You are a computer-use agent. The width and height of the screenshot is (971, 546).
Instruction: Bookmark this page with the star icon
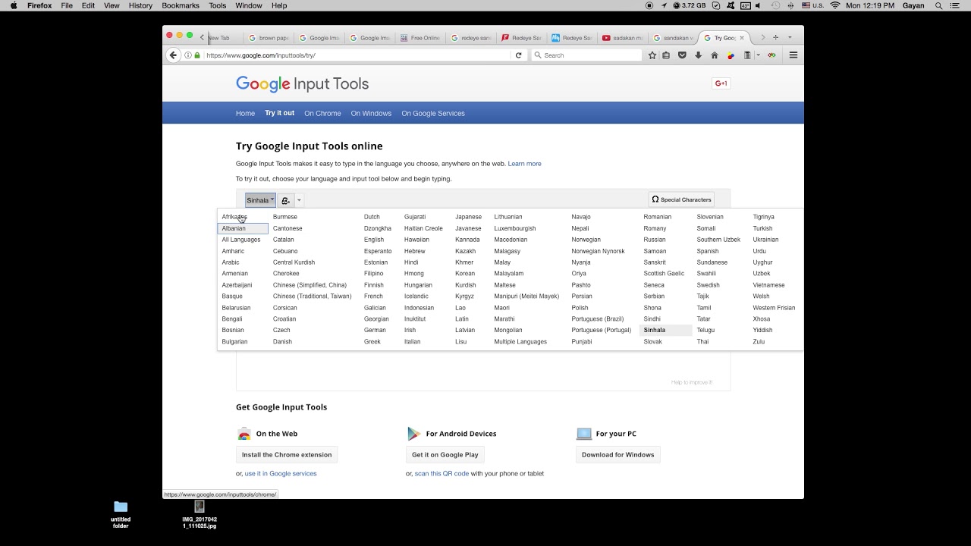(x=652, y=55)
